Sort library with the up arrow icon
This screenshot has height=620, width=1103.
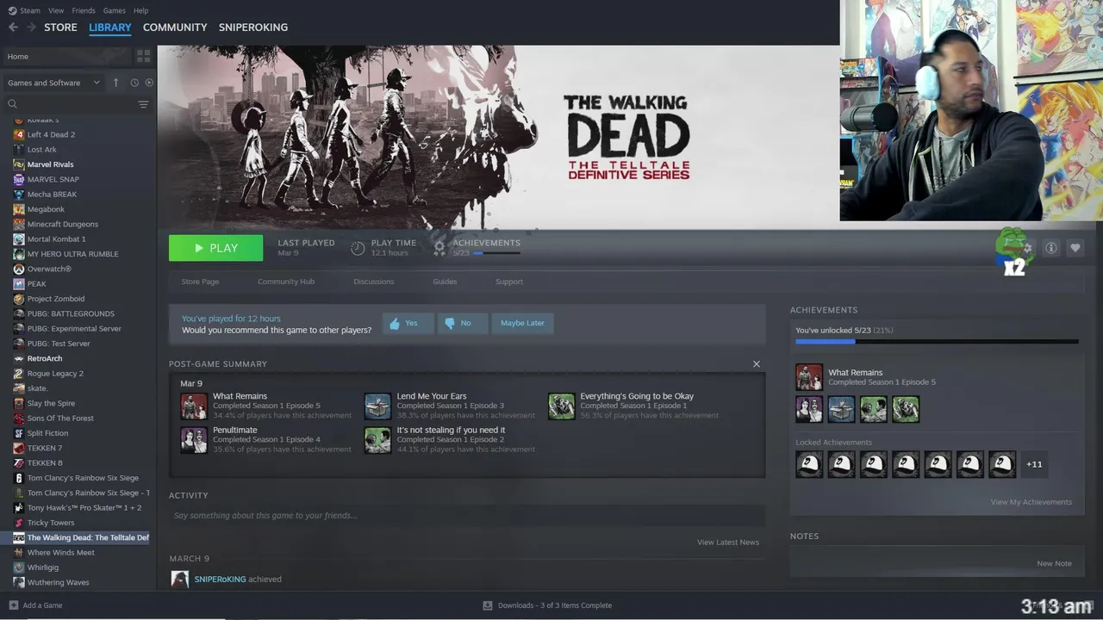pyautogui.click(x=116, y=83)
